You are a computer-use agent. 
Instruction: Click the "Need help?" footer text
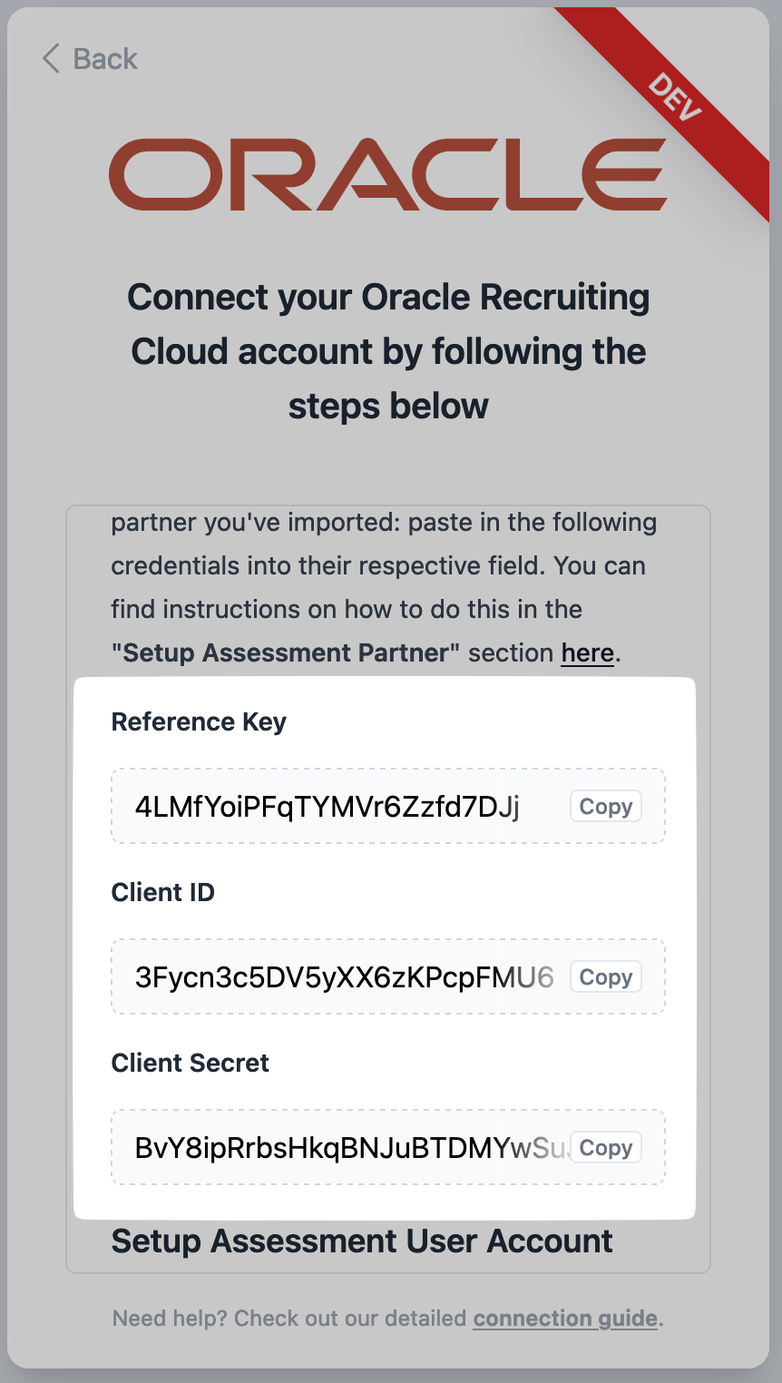tap(170, 1319)
